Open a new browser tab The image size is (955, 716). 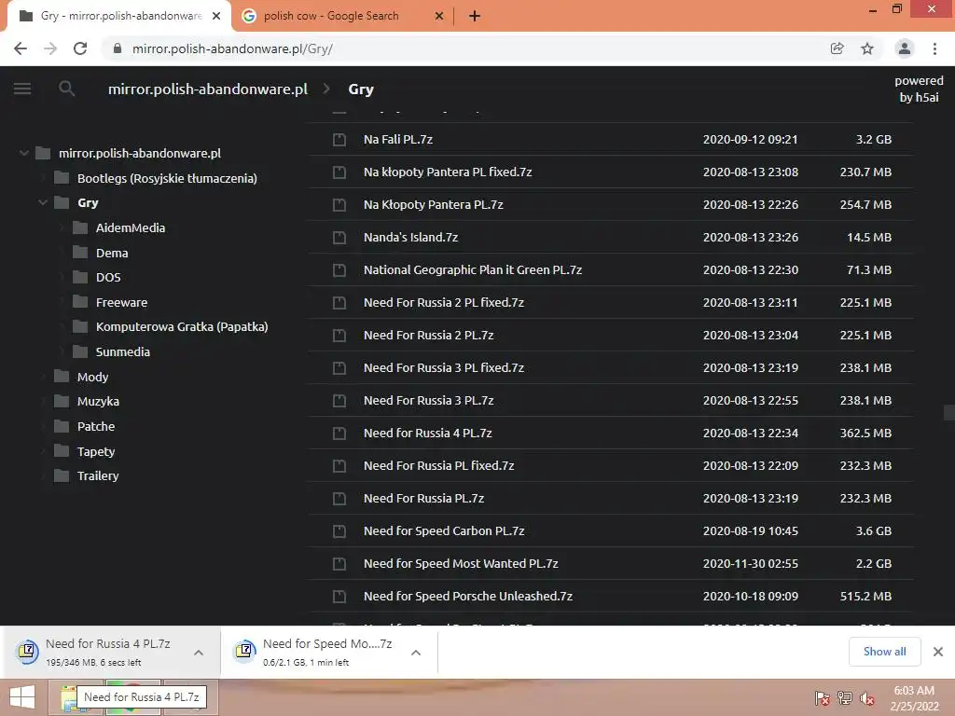(475, 17)
